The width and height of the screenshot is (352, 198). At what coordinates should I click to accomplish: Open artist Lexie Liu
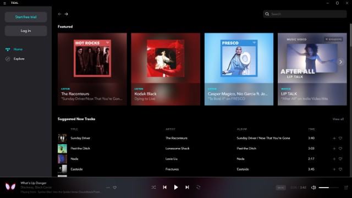click(172, 159)
